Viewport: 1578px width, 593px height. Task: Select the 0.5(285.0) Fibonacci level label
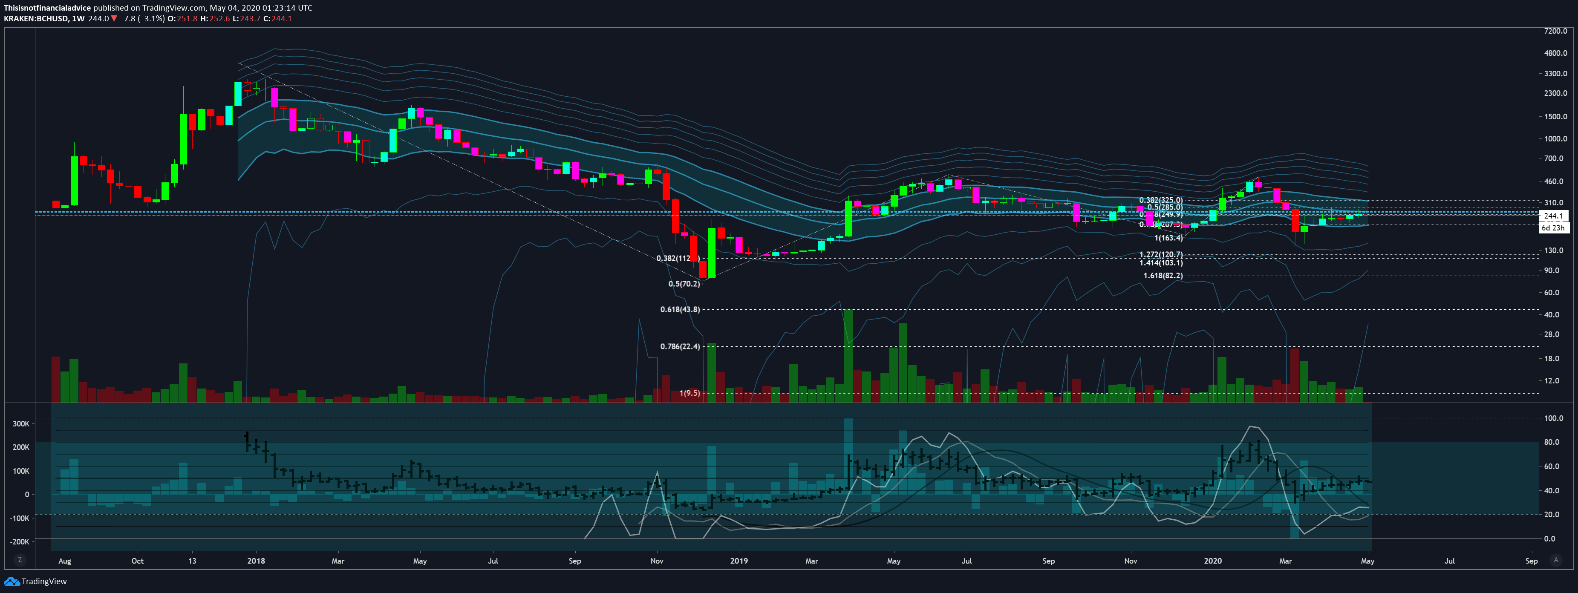coord(1165,207)
